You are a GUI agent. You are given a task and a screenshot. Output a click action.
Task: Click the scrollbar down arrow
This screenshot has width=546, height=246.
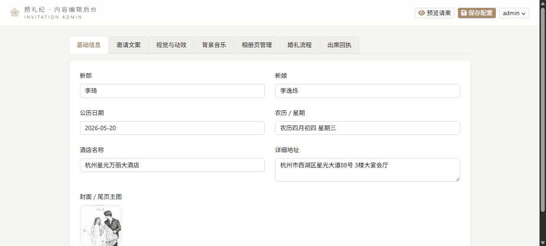(x=543, y=243)
